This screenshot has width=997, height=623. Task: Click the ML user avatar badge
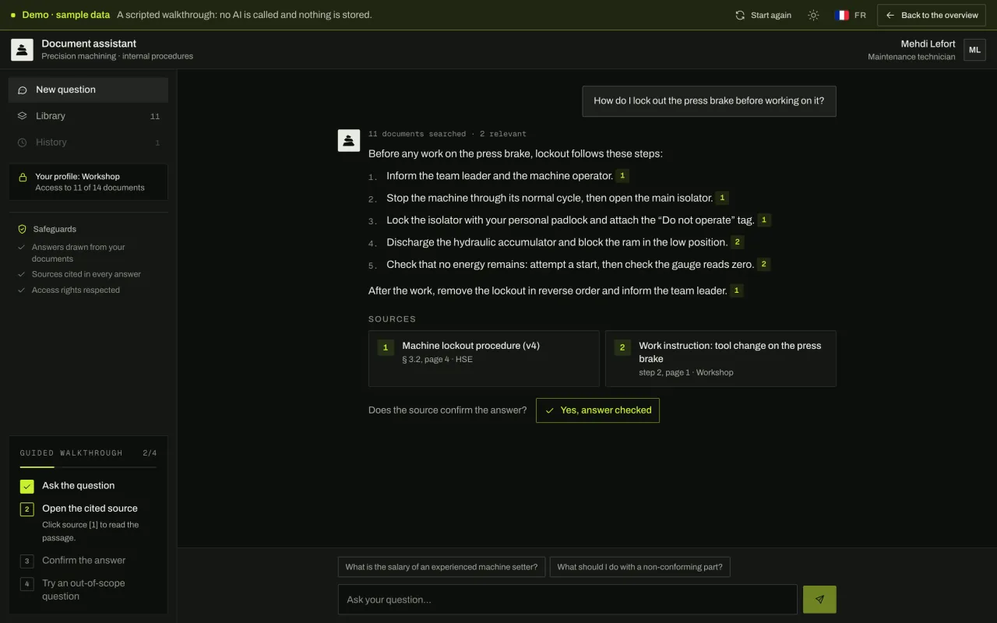(x=974, y=50)
